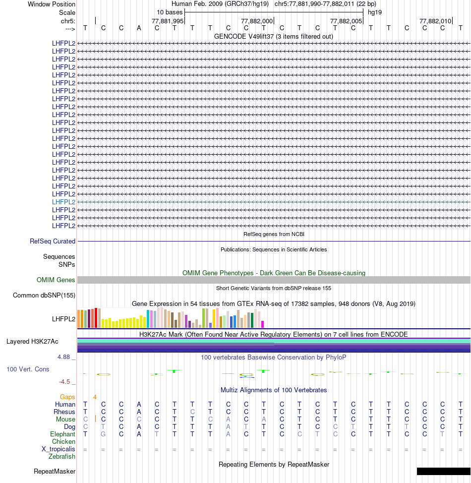Open the OMIM Gene Phenotypes track title
This screenshot has width=471, height=483.
274,273
